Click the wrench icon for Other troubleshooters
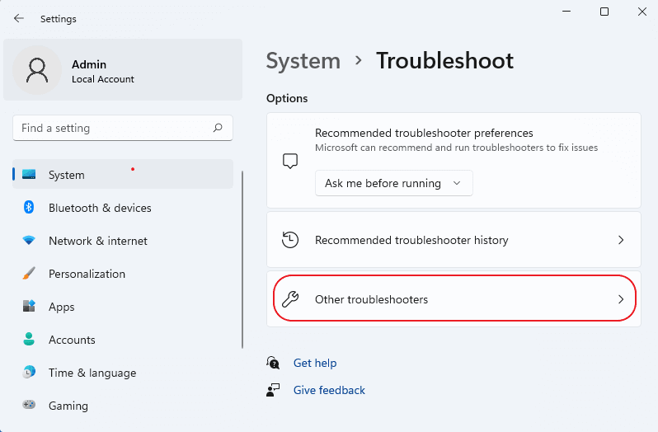Screen dimensions: 658x432 290,299
